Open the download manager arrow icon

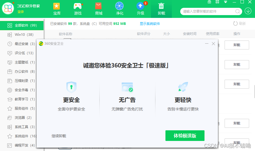coord(248,11)
